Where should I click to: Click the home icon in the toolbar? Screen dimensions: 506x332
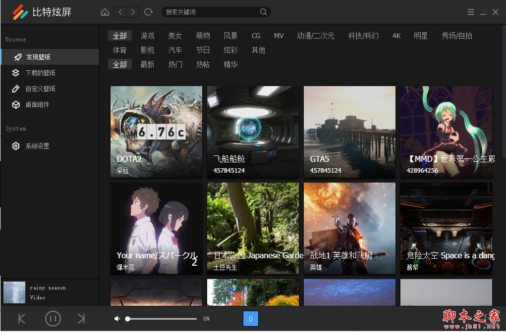coord(105,11)
